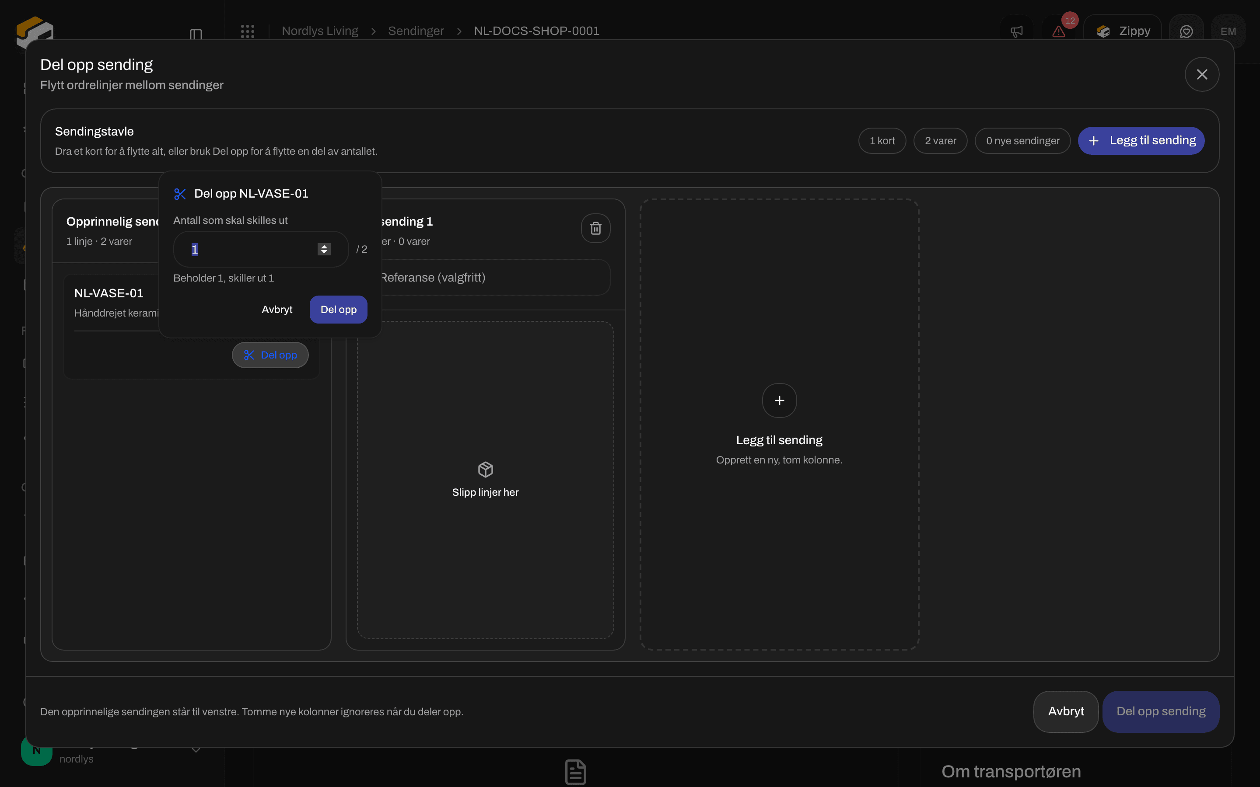Screen dimensions: 1260x787
Task: Delete sending 1 with the trash icon
Action: coord(595,228)
